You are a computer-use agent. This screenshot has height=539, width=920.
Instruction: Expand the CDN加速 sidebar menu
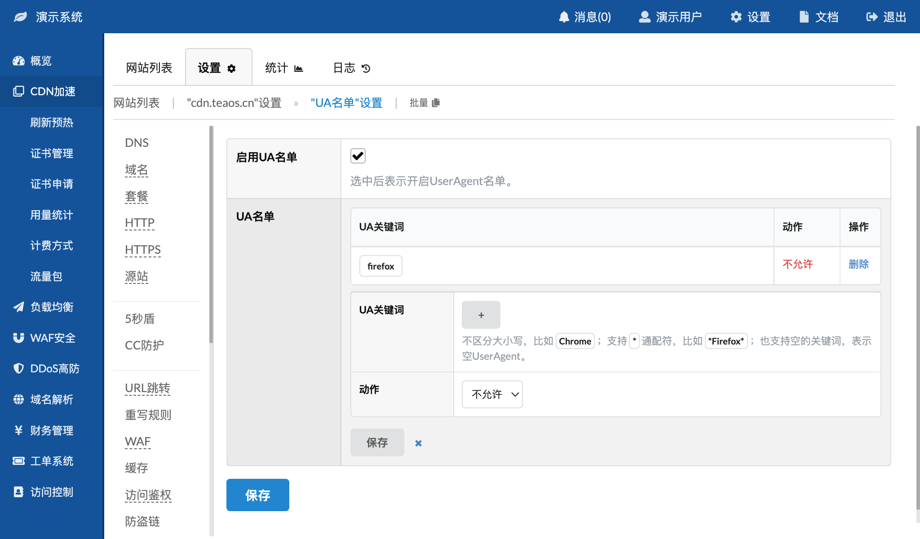tap(52, 92)
